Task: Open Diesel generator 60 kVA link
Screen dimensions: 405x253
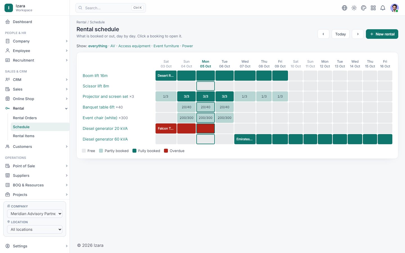Action: [x=105, y=139]
